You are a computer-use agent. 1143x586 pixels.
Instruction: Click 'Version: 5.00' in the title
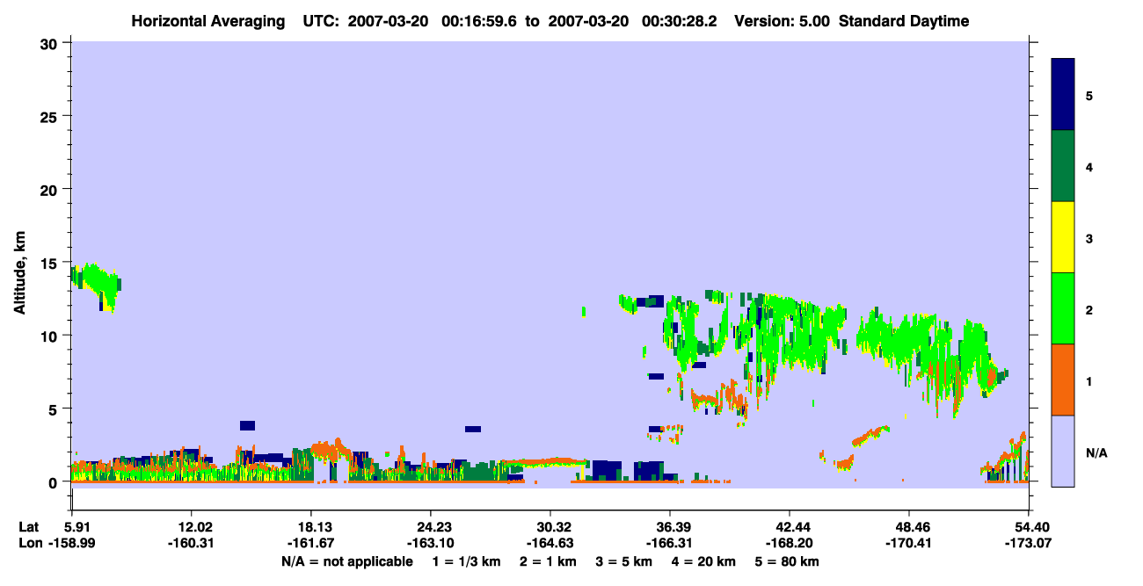(x=783, y=21)
